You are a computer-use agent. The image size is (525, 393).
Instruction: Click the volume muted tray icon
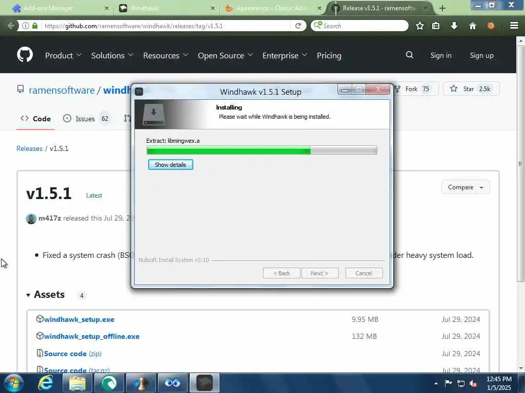(x=473, y=383)
